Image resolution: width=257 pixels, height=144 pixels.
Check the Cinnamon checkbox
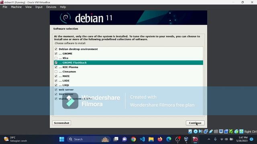click(x=56, y=72)
